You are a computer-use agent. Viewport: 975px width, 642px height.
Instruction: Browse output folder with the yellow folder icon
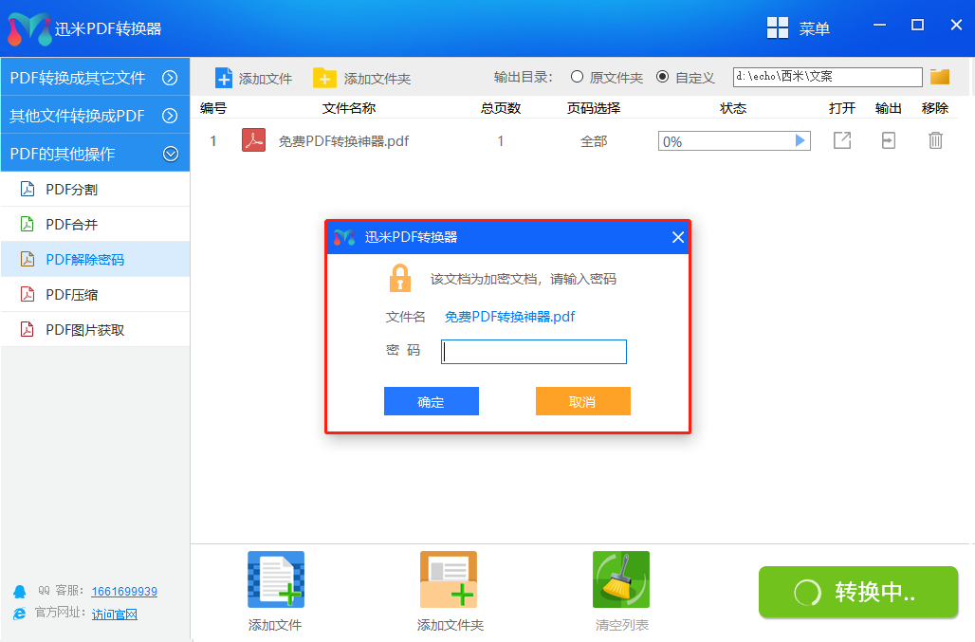[x=940, y=77]
